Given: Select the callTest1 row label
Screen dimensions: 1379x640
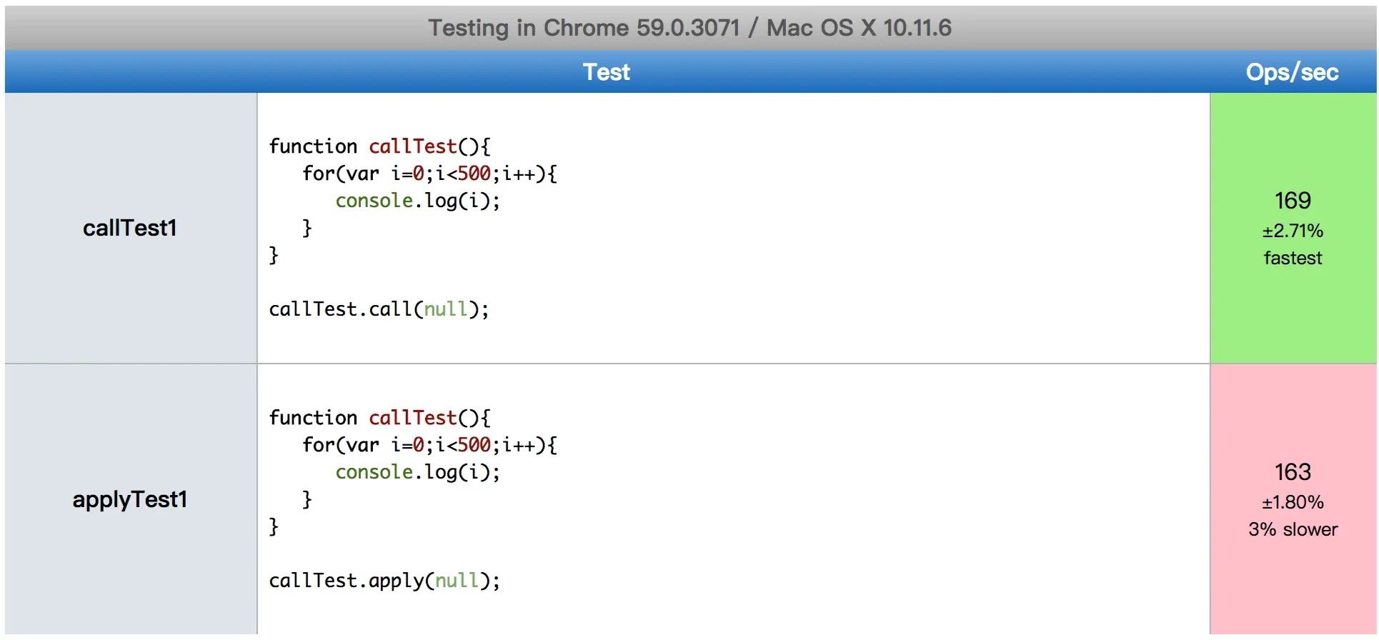Looking at the screenshot, I should pyautogui.click(x=129, y=228).
